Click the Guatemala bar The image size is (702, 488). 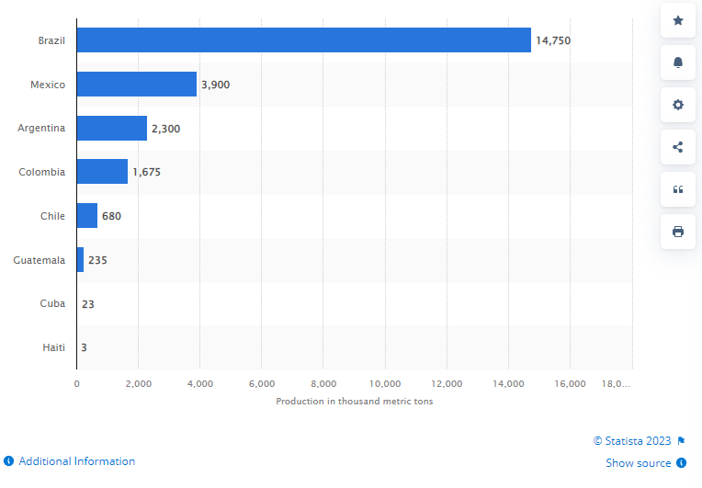(x=80, y=260)
